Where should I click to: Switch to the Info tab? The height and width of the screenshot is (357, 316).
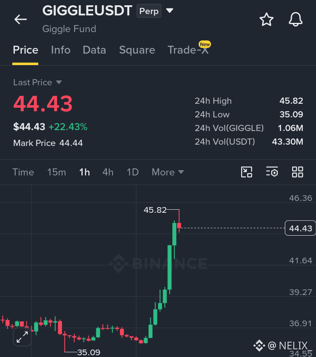click(61, 50)
